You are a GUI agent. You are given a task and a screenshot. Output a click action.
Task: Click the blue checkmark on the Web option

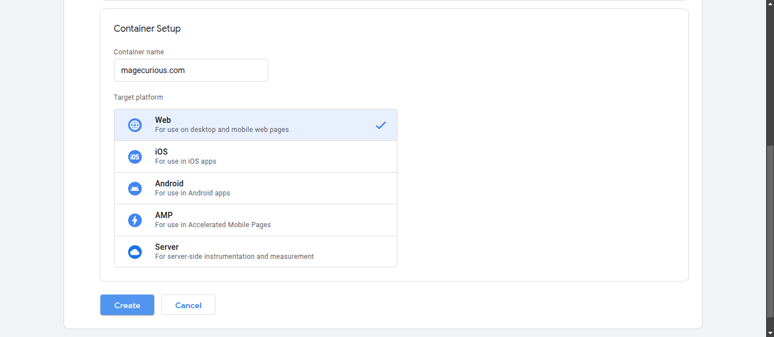380,125
